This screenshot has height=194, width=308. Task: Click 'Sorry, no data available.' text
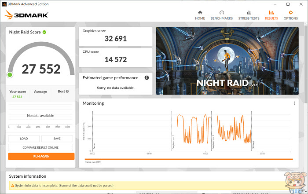click(115, 88)
